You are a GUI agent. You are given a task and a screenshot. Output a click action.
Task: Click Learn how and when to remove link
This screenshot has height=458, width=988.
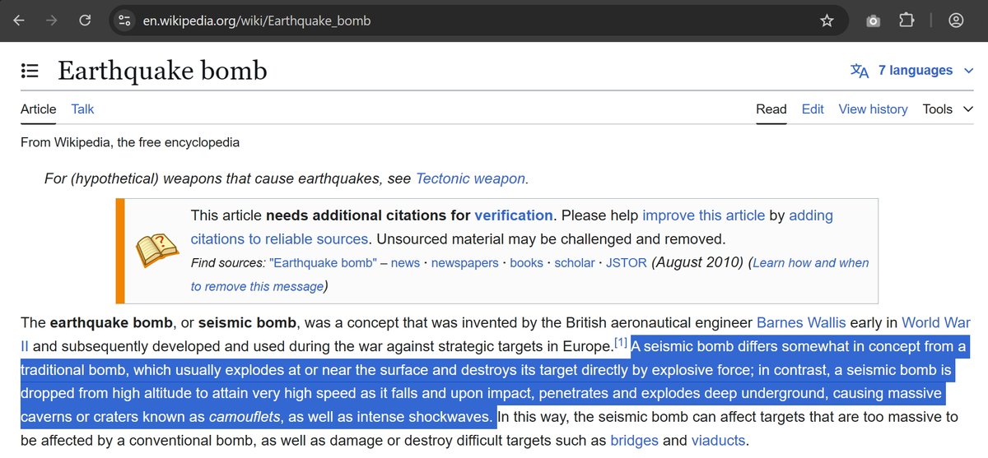click(x=529, y=275)
